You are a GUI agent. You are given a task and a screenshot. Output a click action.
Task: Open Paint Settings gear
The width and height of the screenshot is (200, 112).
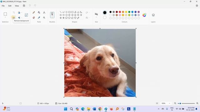[197, 6]
